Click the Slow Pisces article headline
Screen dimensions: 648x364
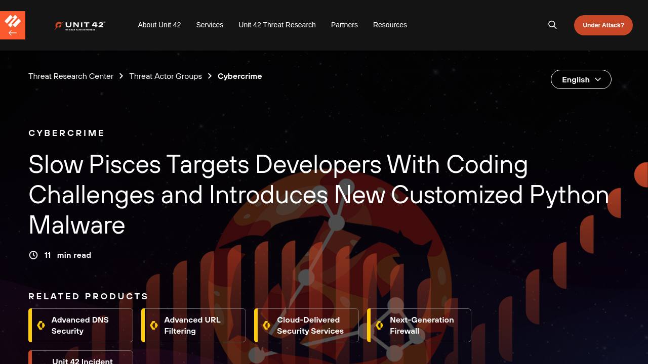click(319, 195)
